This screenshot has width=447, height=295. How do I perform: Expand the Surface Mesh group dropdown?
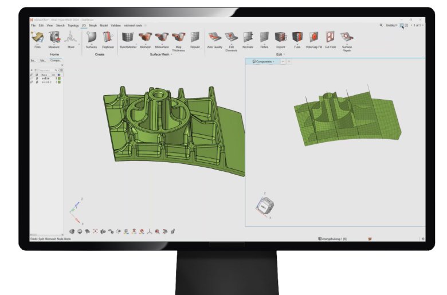pyautogui.click(x=171, y=54)
